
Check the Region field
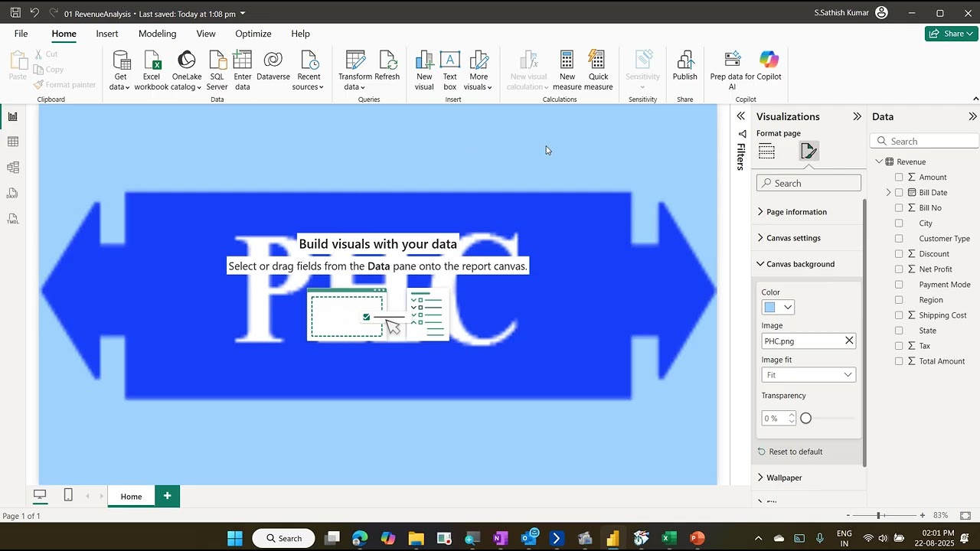tap(899, 299)
